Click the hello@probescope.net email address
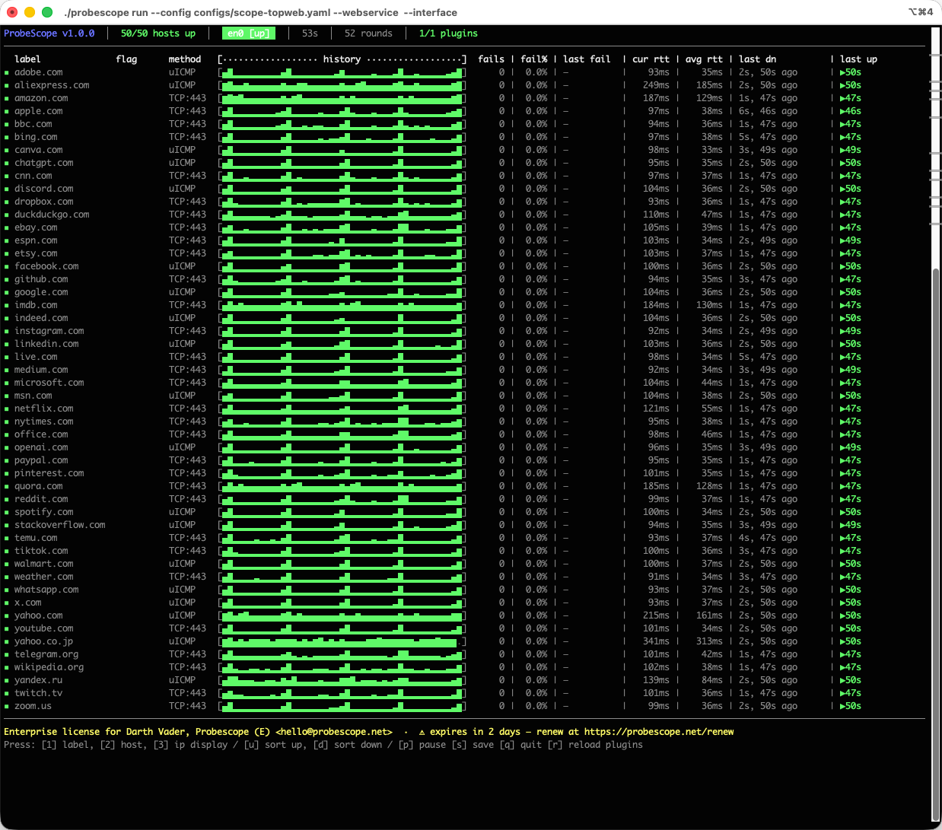 [x=334, y=732]
